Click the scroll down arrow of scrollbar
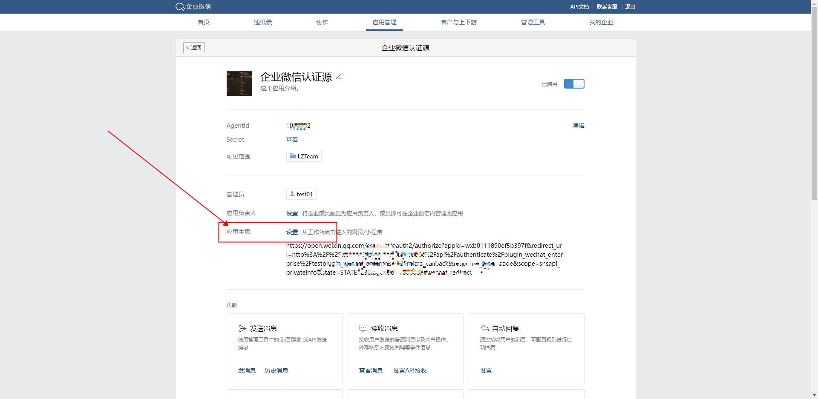 coord(814,395)
